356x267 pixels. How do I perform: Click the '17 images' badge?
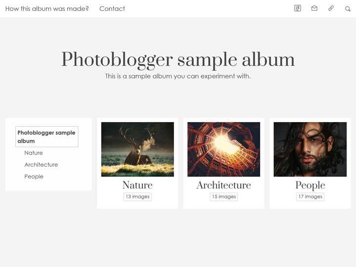tap(310, 197)
